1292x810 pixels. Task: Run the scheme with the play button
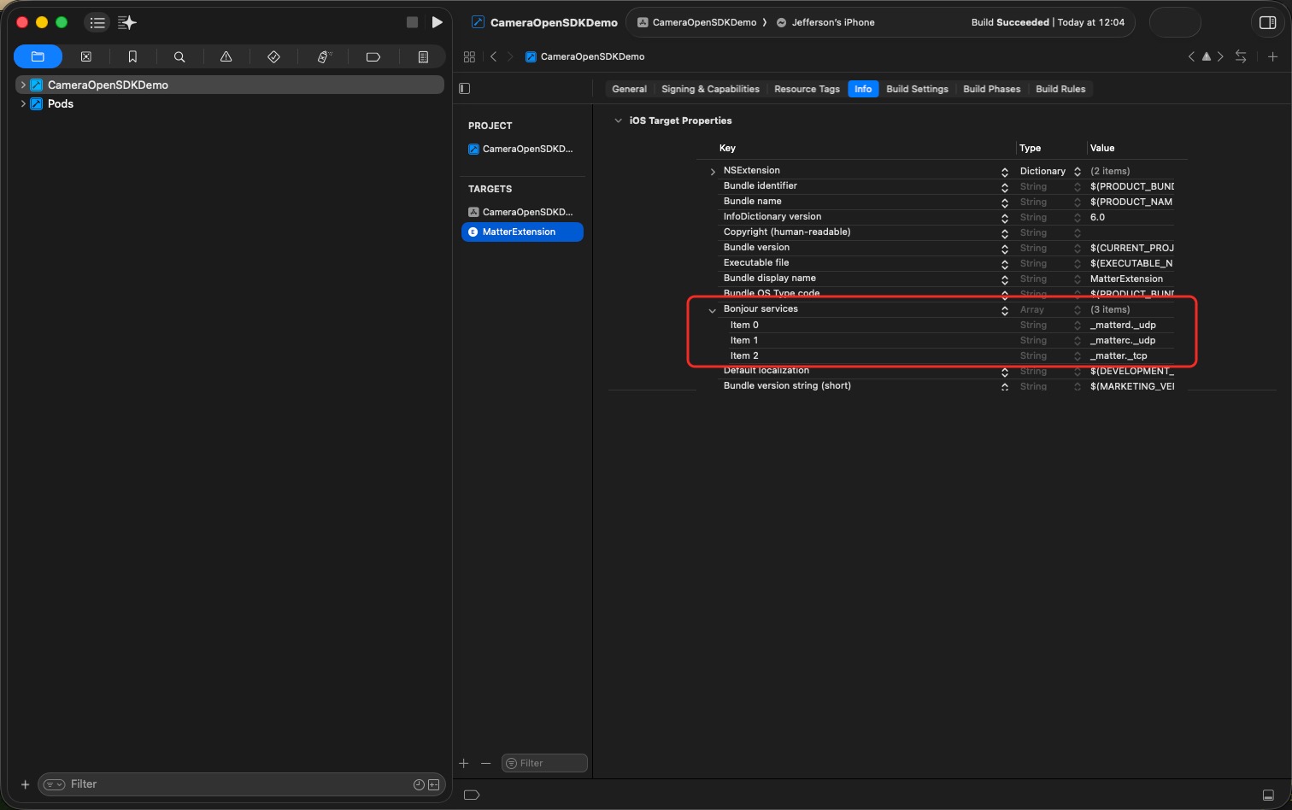(x=437, y=22)
